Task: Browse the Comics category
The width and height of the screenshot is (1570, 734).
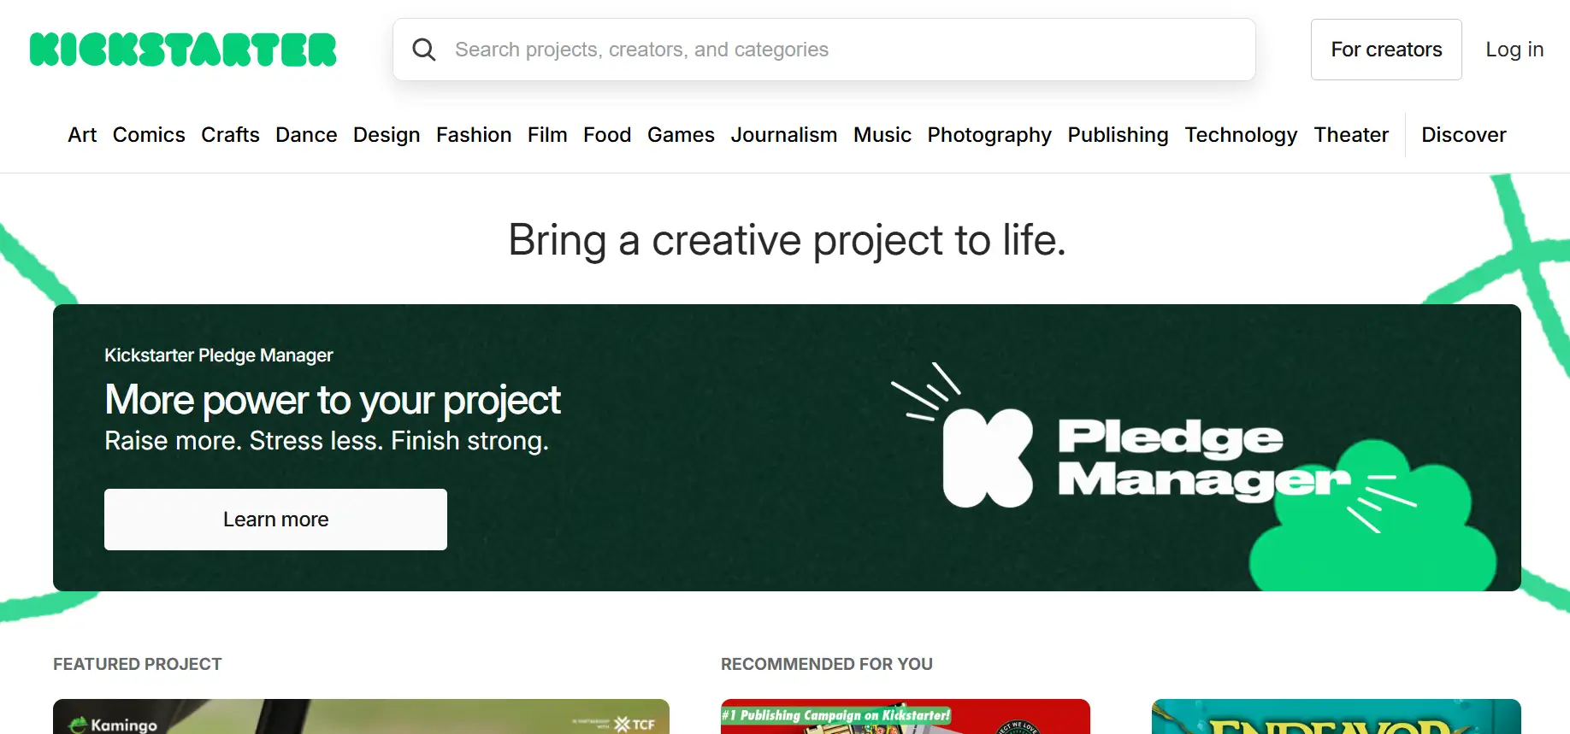Action: (x=149, y=135)
